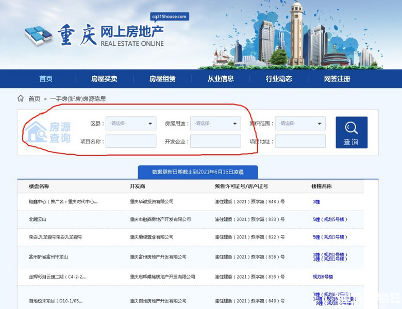
Task: Open 从业信息 in the nav bar
Action: pyautogui.click(x=221, y=79)
